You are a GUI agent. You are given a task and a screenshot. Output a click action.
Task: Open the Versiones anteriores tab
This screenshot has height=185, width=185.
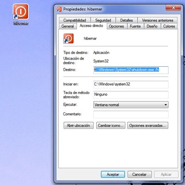tap(157, 20)
